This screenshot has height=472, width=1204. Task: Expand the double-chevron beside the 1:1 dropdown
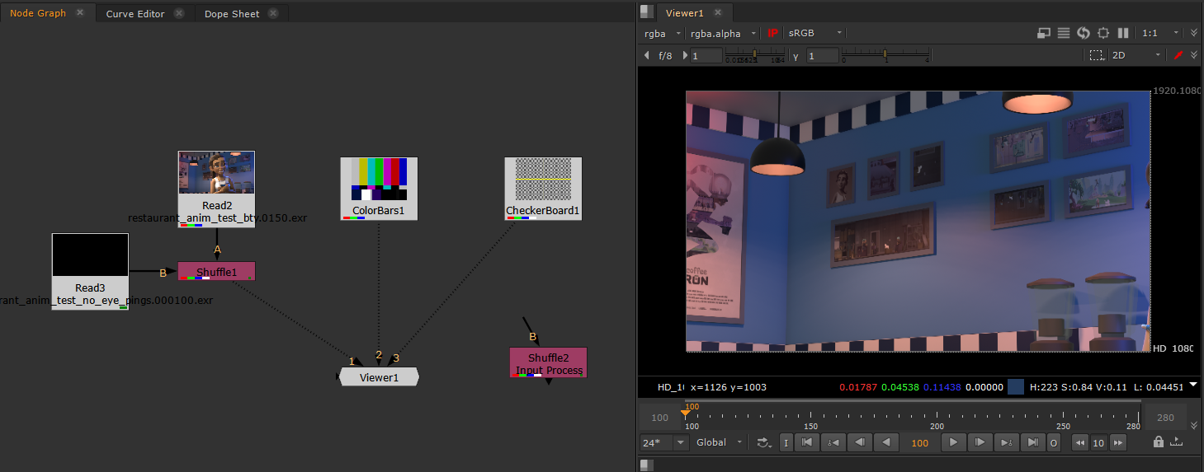click(x=1194, y=33)
